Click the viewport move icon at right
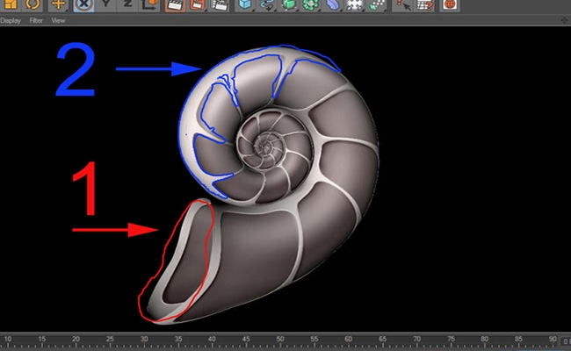The image size is (571, 351). tap(565, 20)
